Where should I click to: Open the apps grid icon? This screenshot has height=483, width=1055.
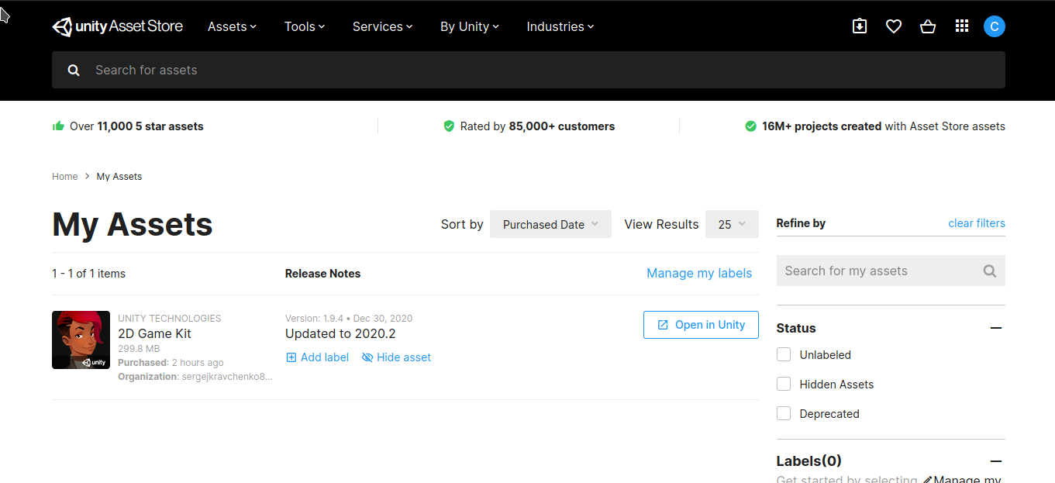click(x=962, y=26)
